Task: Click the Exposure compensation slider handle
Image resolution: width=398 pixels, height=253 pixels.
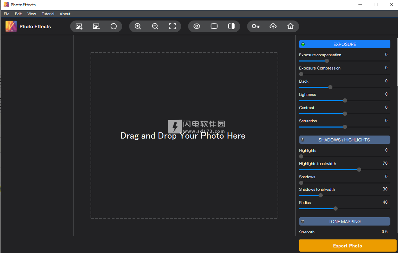Action: coord(327,61)
